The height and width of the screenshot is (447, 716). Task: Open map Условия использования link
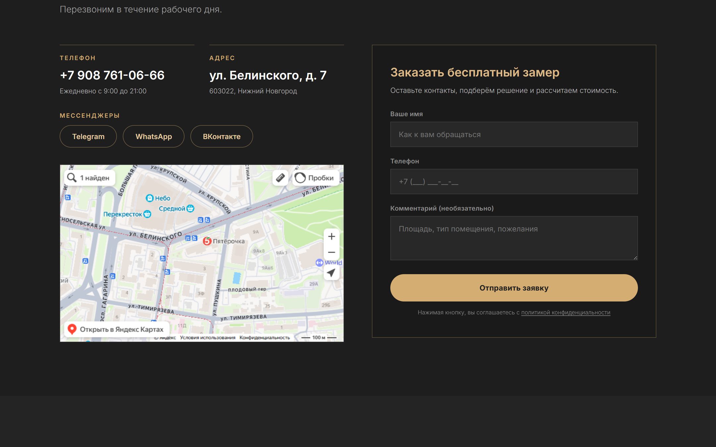coord(208,337)
